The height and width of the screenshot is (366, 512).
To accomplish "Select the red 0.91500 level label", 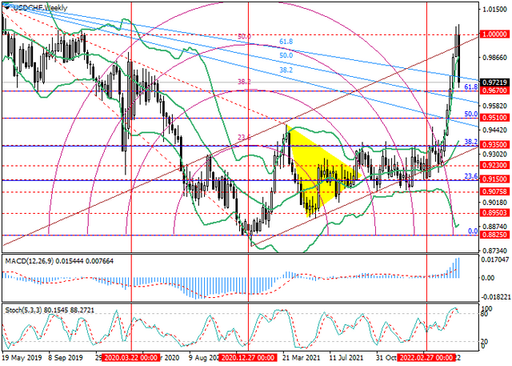I will [x=494, y=179].
